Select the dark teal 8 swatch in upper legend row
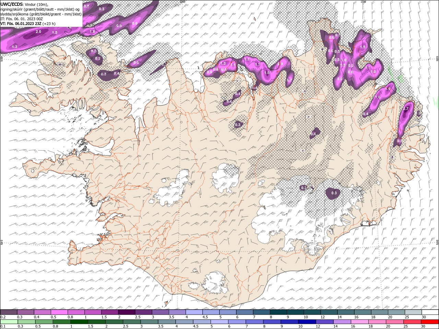 pos(278,312)
